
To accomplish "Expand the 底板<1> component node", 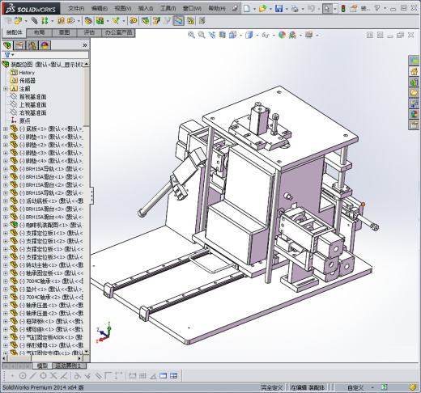I will coord(6,129).
